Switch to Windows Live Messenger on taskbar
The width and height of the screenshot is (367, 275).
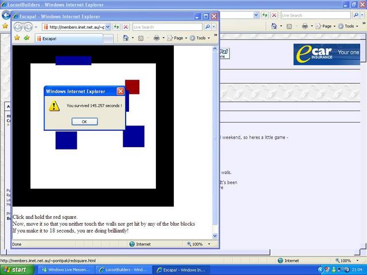(x=65, y=269)
